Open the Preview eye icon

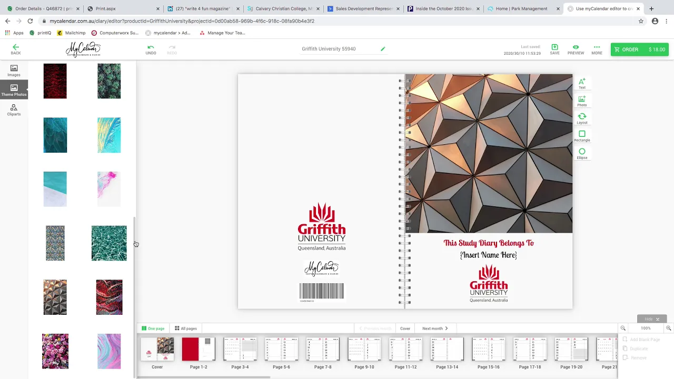[576, 49]
